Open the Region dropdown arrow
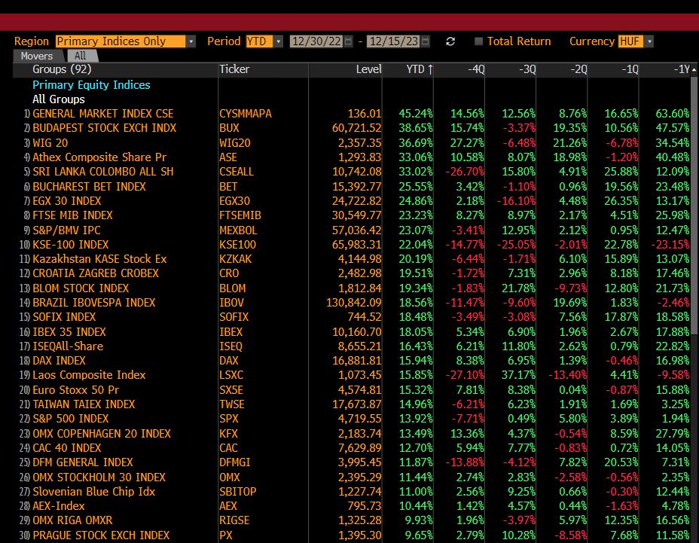The image size is (699, 543). click(x=191, y=41)
